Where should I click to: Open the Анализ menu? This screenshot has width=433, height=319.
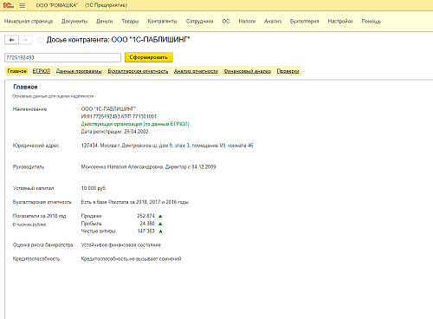click(x=273, y=22)
